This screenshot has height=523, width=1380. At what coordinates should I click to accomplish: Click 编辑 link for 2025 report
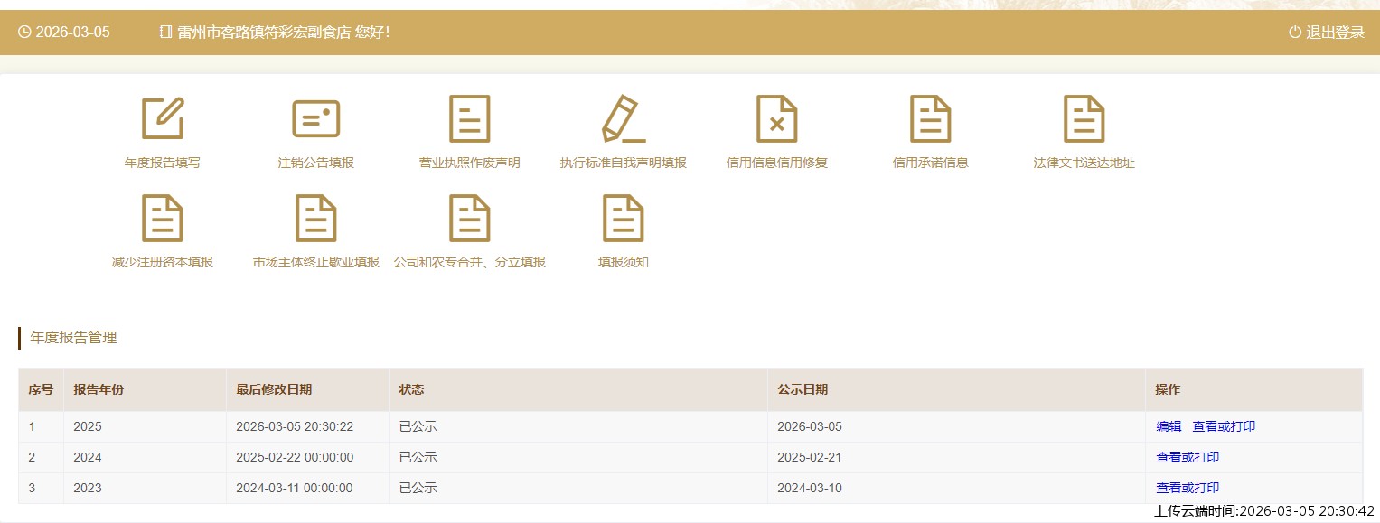1169,426
